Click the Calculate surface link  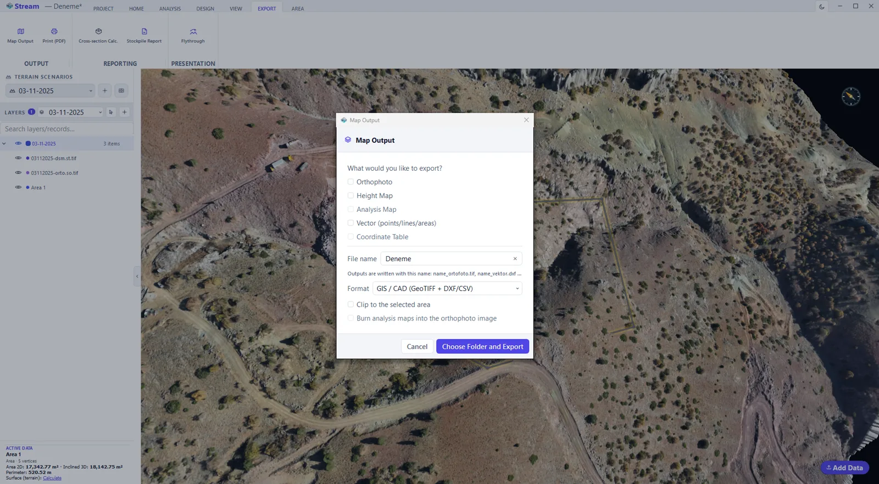(52, 478)
